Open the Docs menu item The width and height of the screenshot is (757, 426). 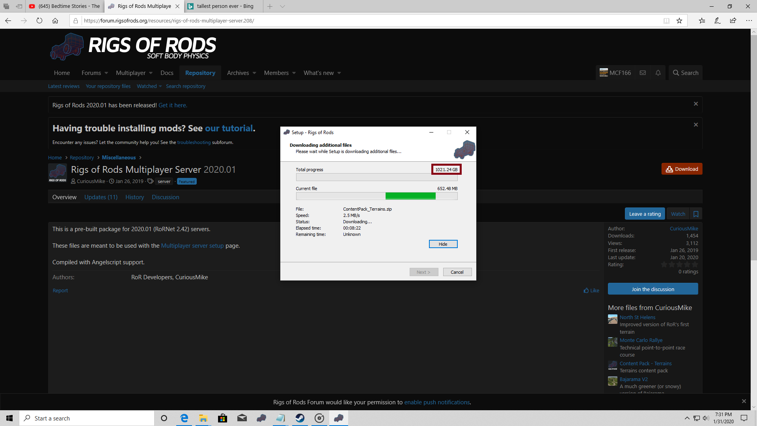[x=167, y=73]
